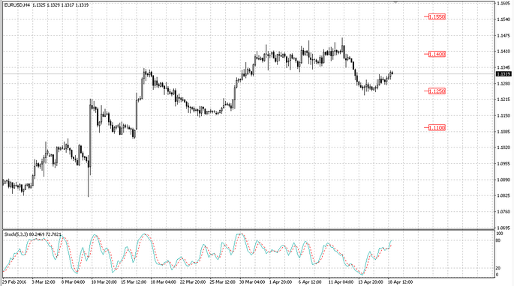Click the 80 level on stochastic scale
The height and width of the screenshot is (286, 514).
[x=498, y=240]
